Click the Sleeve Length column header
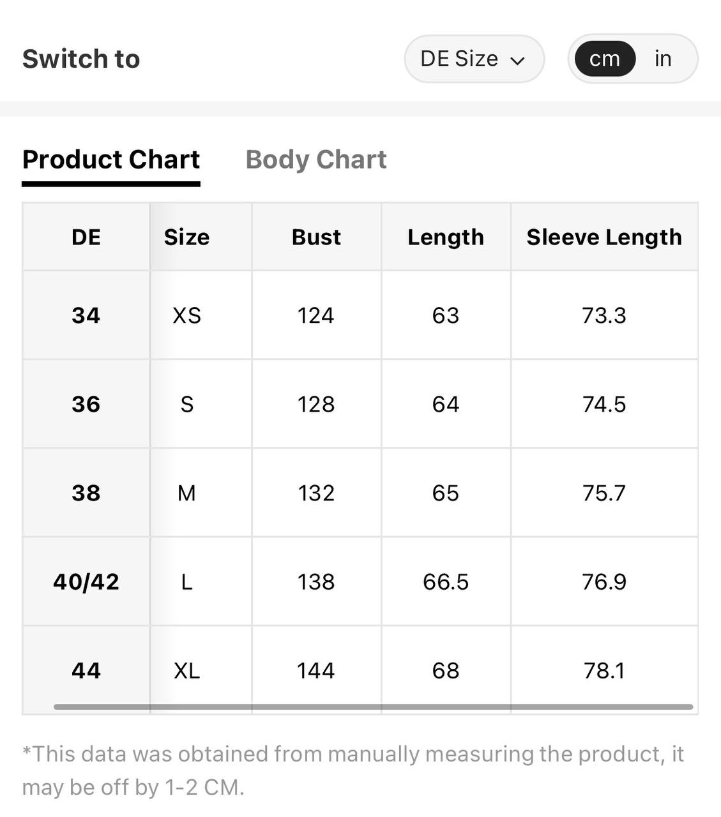The height and width of the screenshot is (817, 721). (604, 237)
